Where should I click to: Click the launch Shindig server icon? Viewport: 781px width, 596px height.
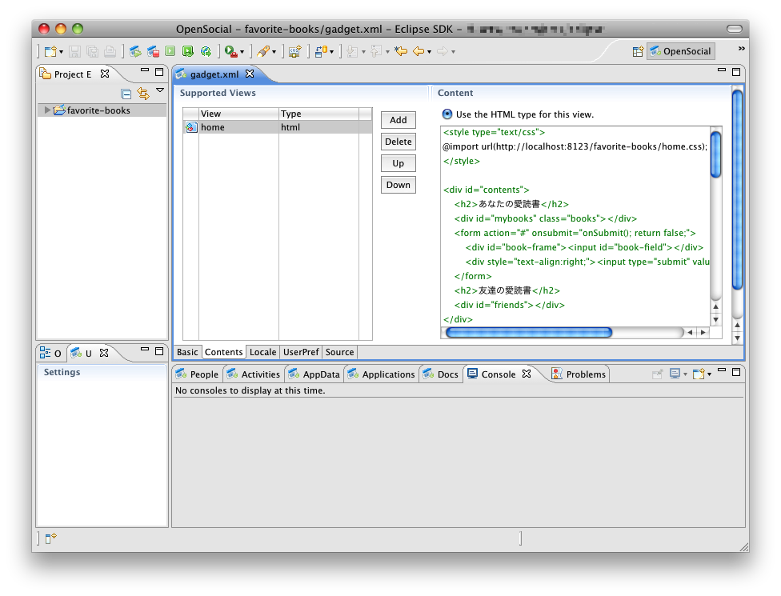pos(135,51)
